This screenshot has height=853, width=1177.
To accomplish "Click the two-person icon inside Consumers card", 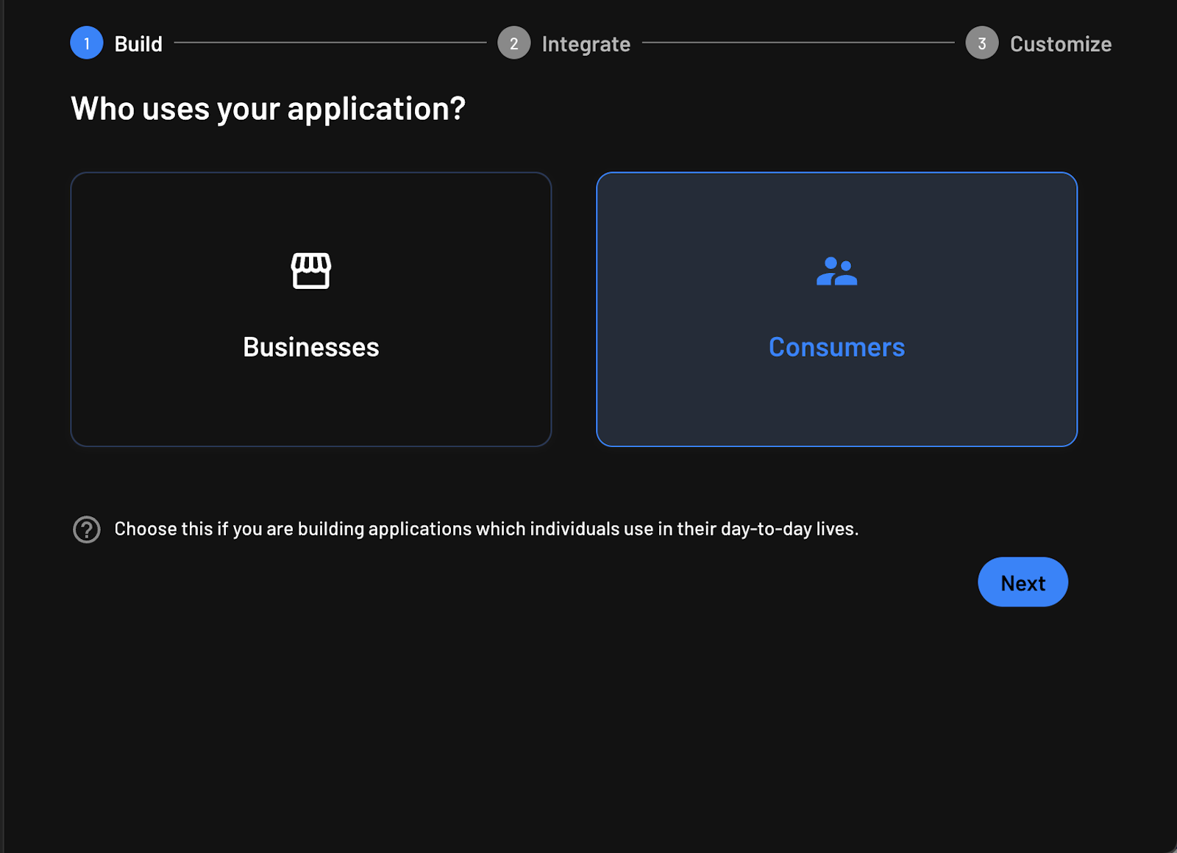I will click(836, 272).
